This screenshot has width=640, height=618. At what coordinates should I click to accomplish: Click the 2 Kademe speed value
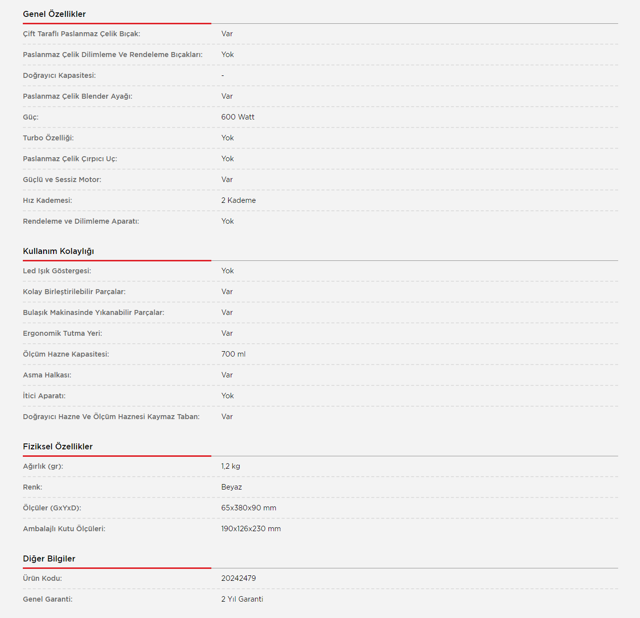click(238, 200)
